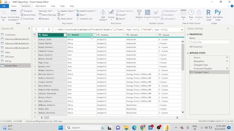Close the Query Settings pane
This screenshot has height=131, width=234.
pyautogui.click(x=228, y=28)
